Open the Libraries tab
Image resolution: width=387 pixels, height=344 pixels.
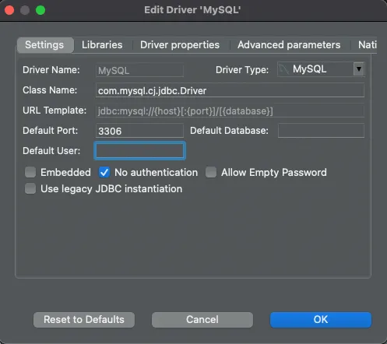click(x=102, y=45)
